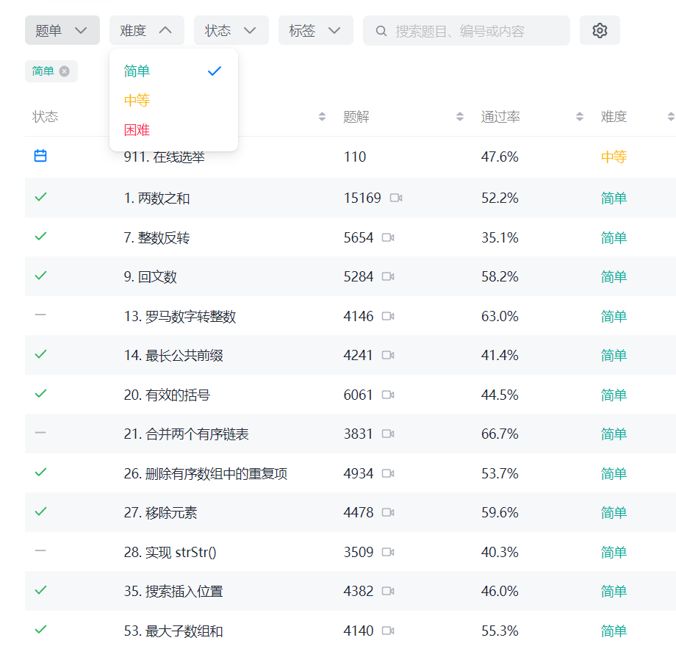Screen dimensions: 676x646
Task: Select 中等 from the difficulty menu
Action: tap(137, 100)
